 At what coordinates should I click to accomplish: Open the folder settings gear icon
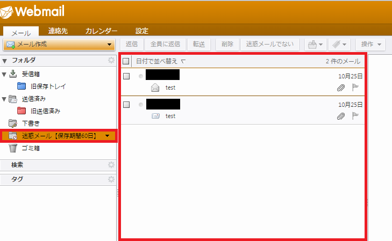(111, 60)
